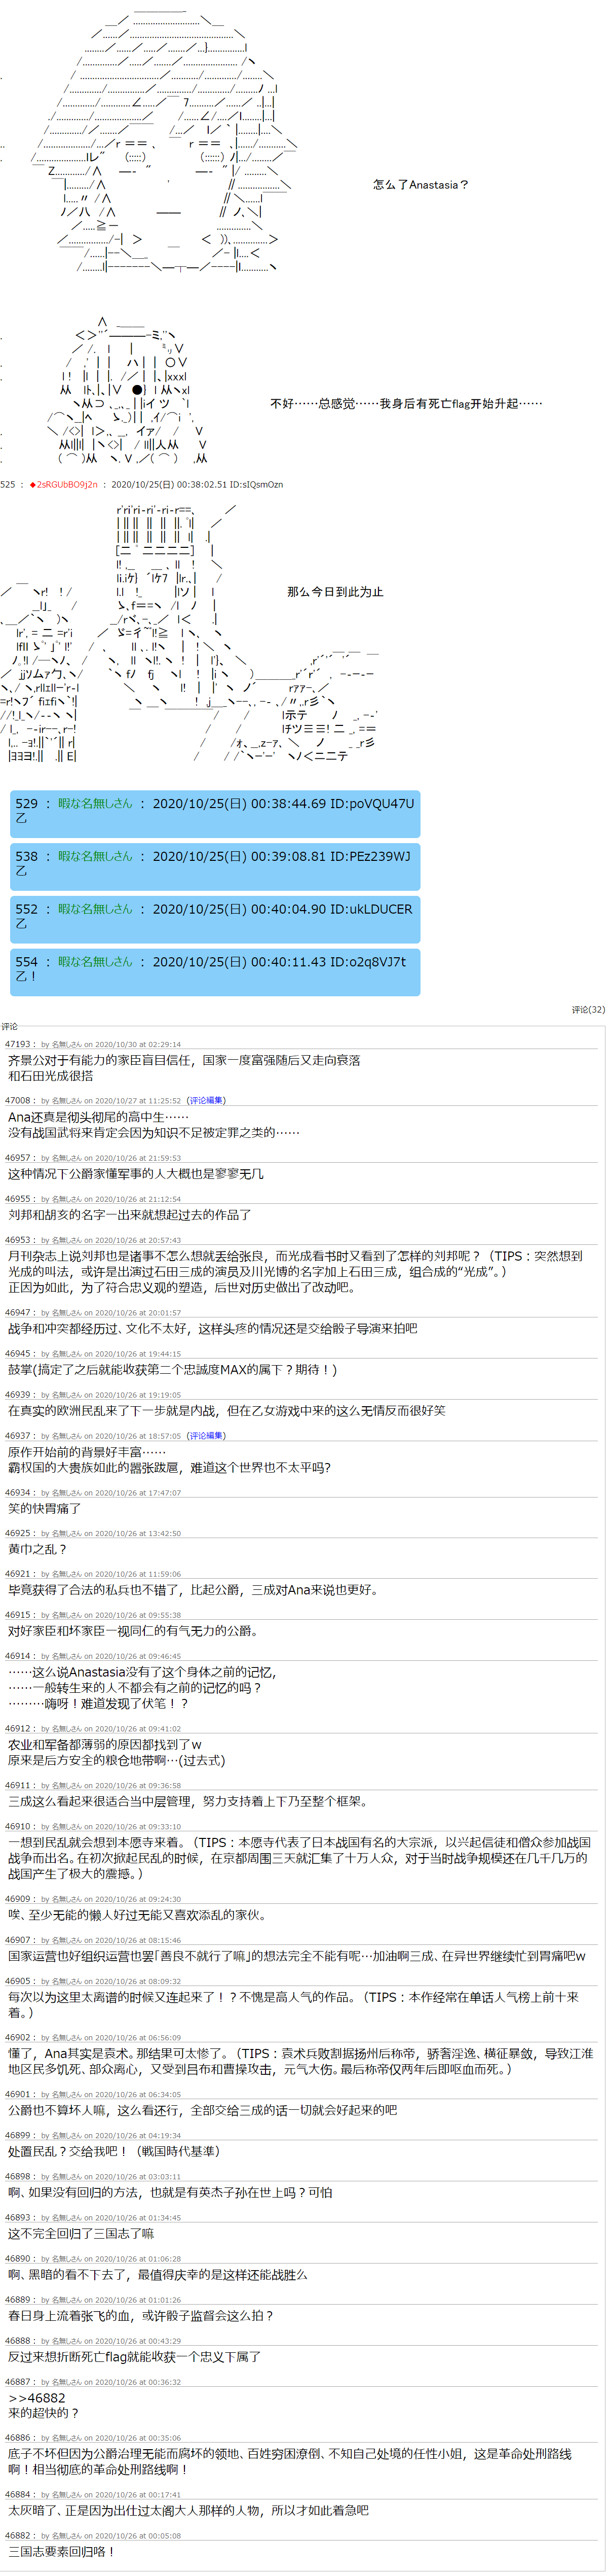Click comment number 46953
Screen dimensions: 608x2576
pyautogui.click(x=18, y=1239)
